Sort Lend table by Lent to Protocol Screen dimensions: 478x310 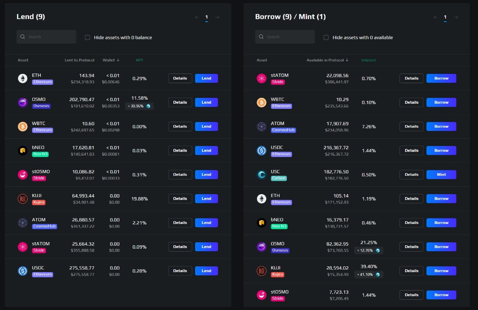pyautogui.click(x=80, y=60)
